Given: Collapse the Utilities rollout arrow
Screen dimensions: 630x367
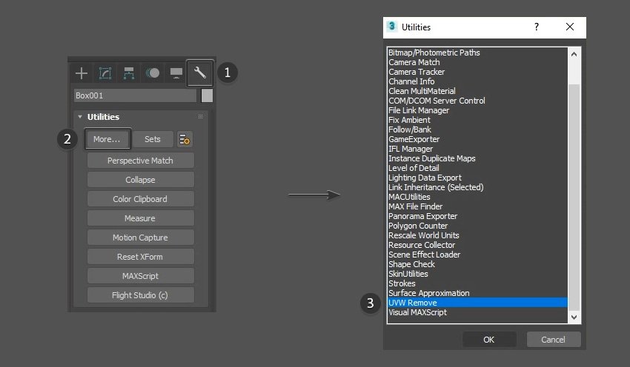Looking at the screenshot, I should [x=79, y=117].
